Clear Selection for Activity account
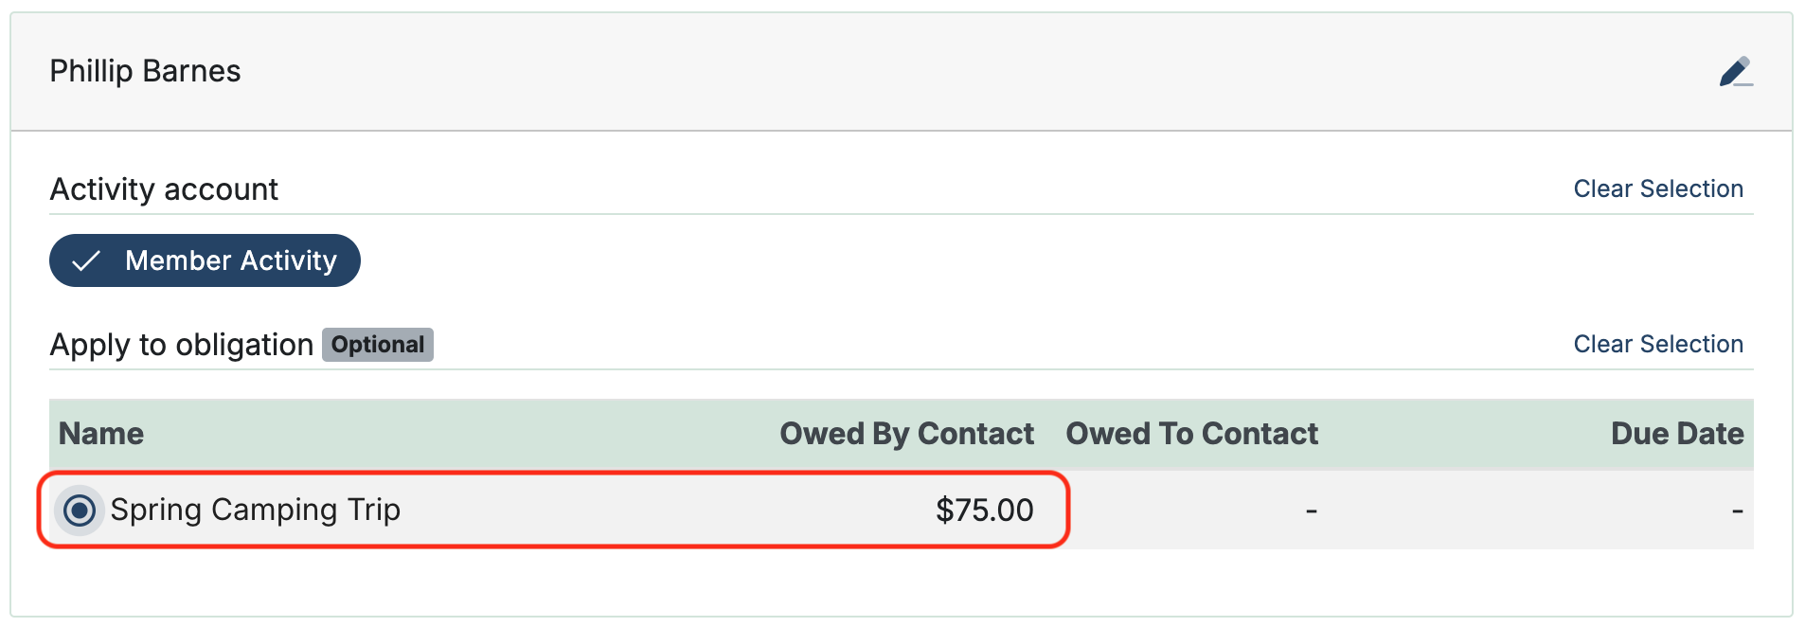Screen dimensions: 1805x627 1657,189
